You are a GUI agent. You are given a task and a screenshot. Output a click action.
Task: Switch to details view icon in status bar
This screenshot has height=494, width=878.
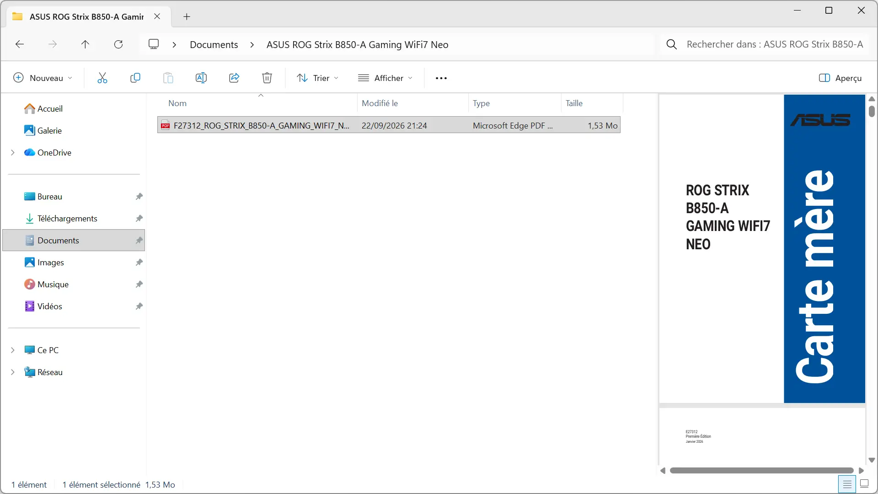(847, 484)
